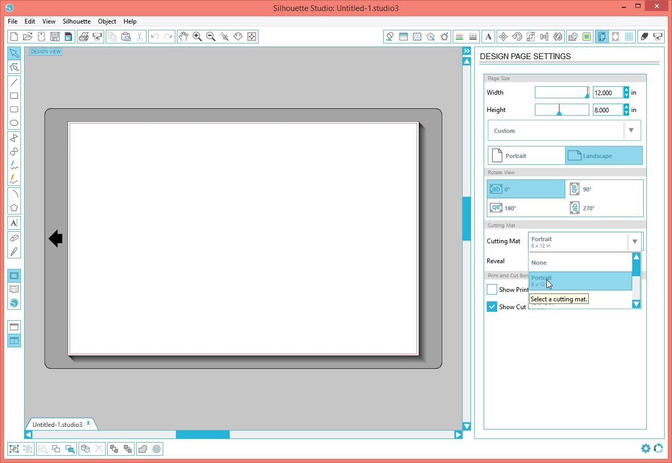The width and height of the screenshot is (672, 463).
Task: Choose None in cutting mat list
Action: point(580,263)
